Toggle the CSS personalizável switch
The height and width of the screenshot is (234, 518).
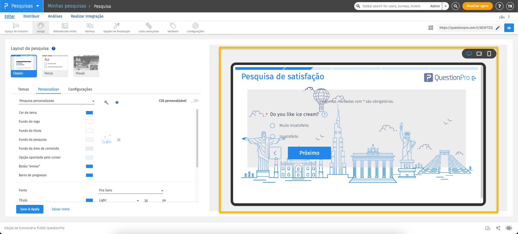coord(194,101)
